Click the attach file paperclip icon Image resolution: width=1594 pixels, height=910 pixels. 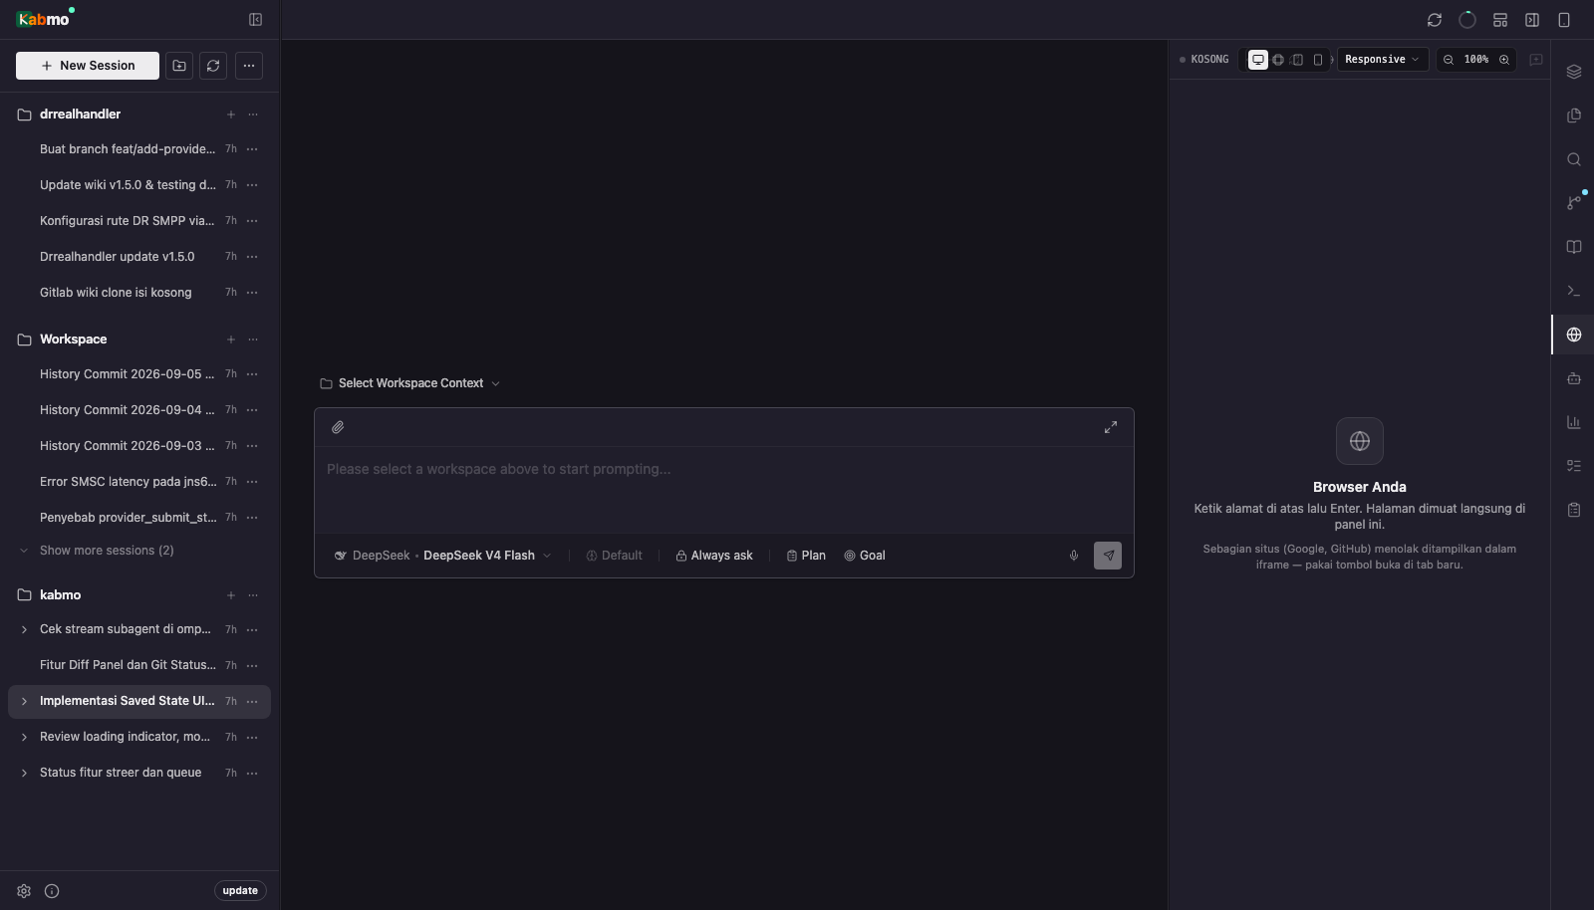tap(338, 427)
